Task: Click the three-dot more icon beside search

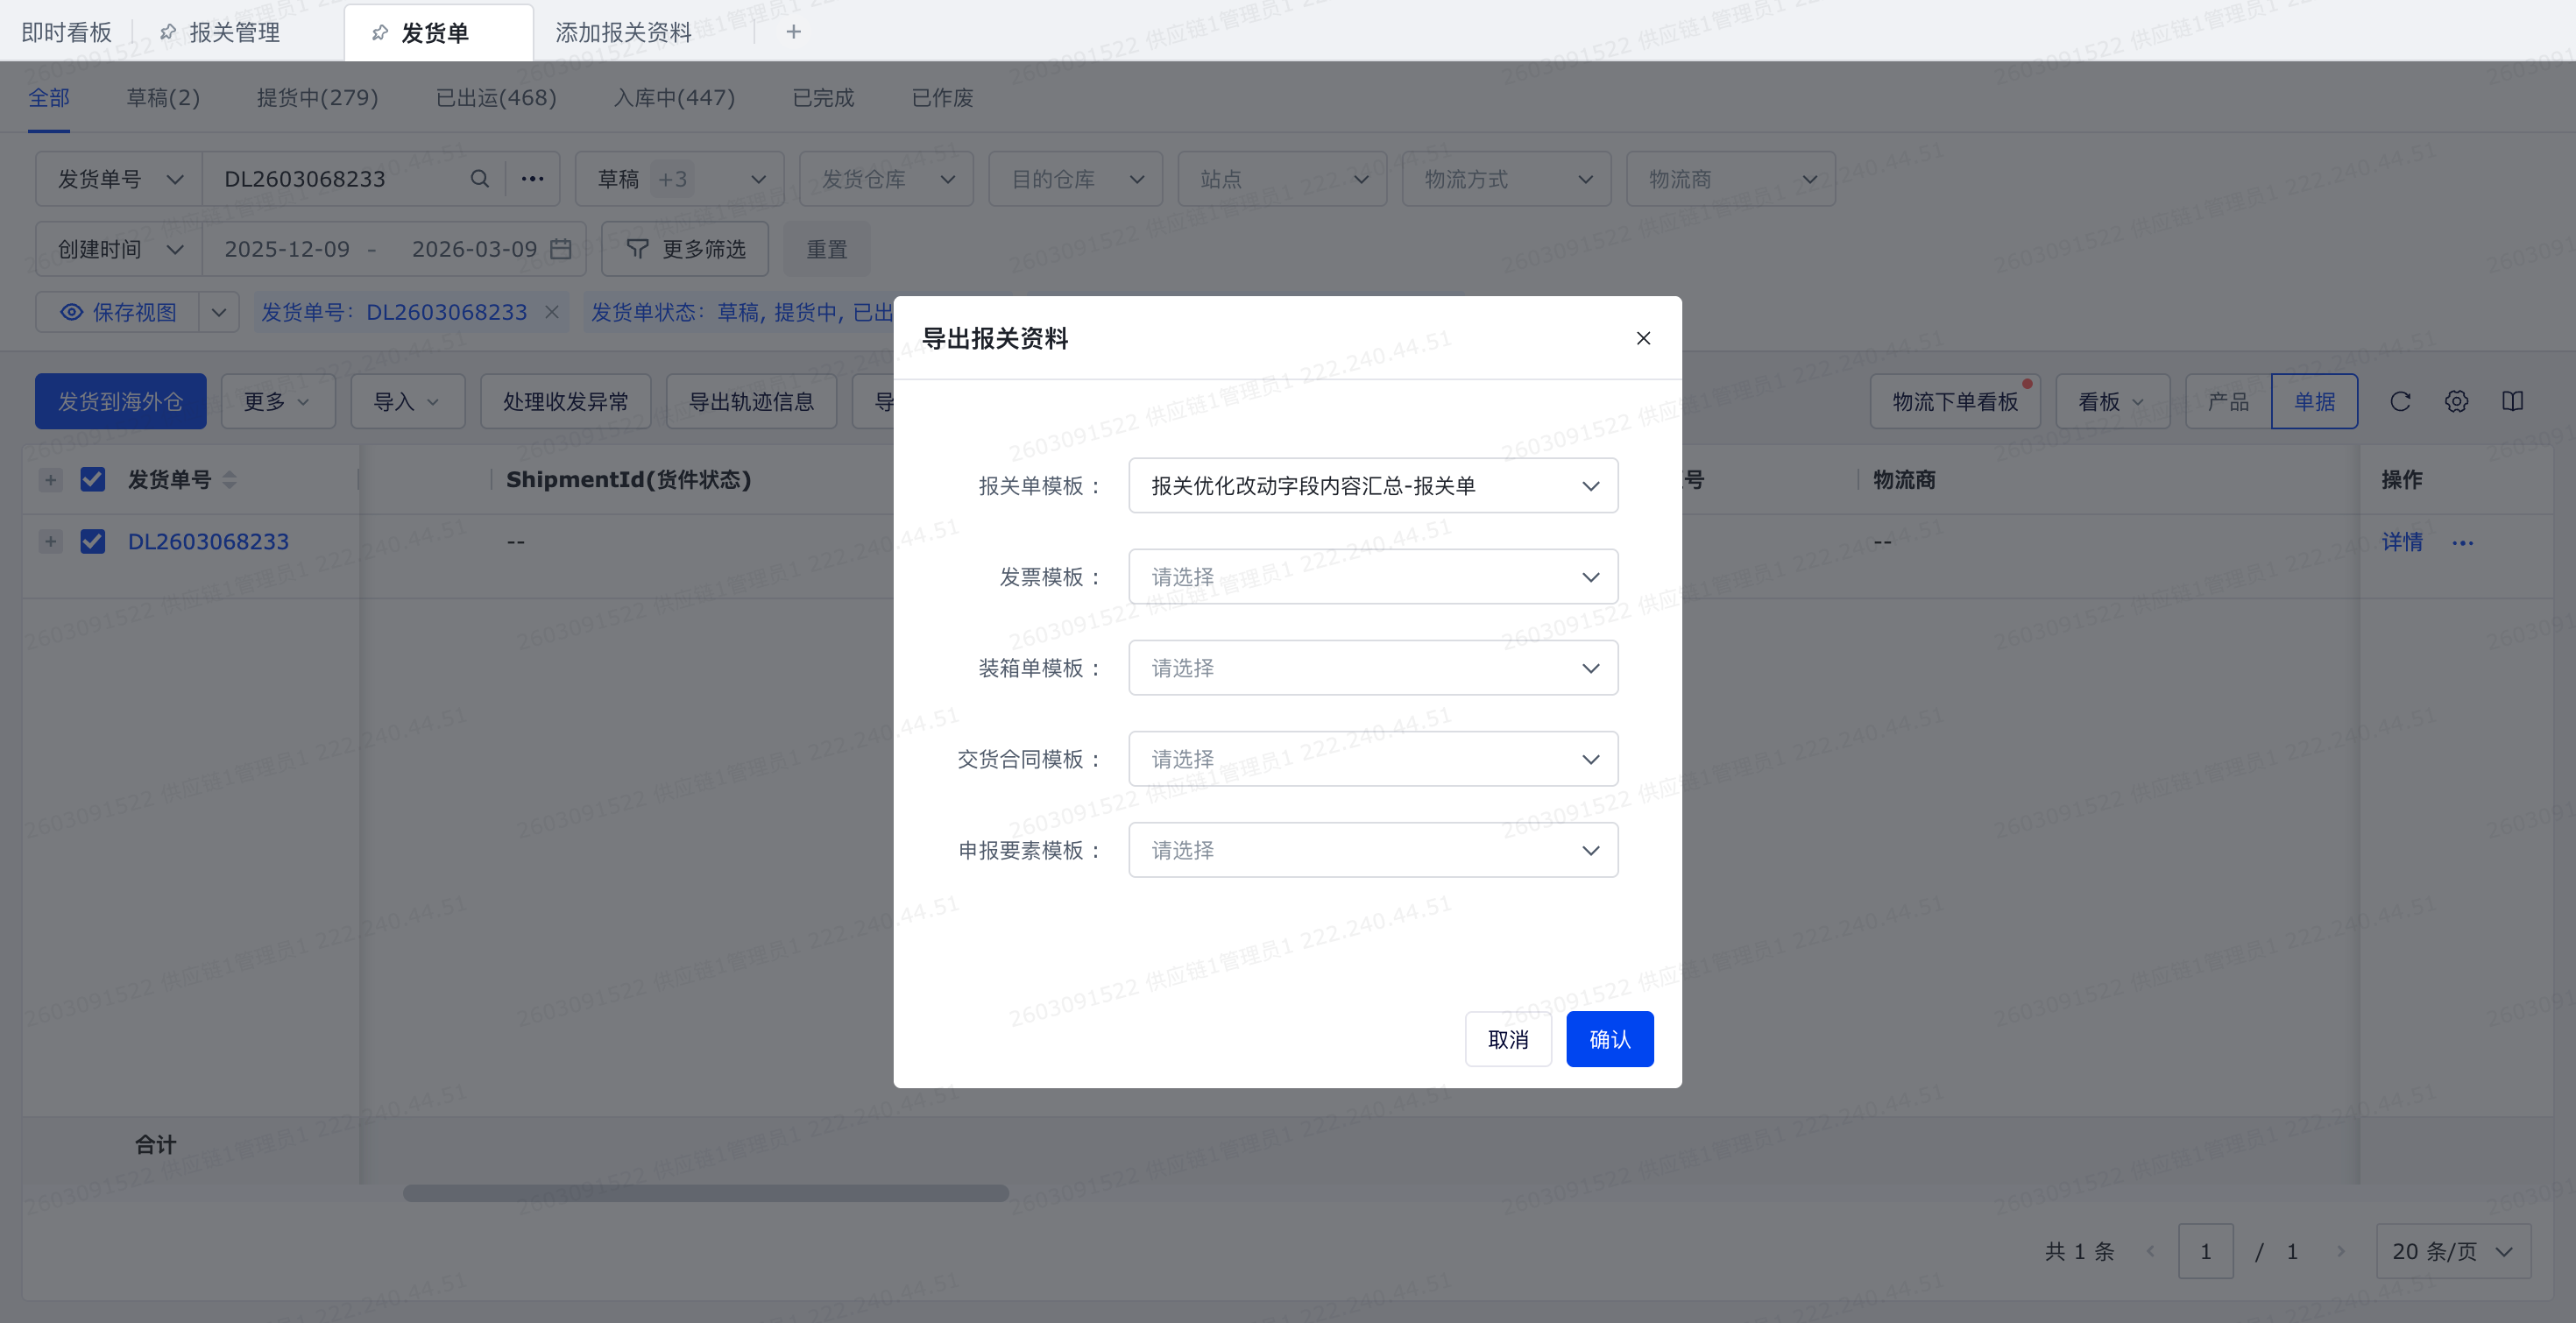Action: [533, 179]
